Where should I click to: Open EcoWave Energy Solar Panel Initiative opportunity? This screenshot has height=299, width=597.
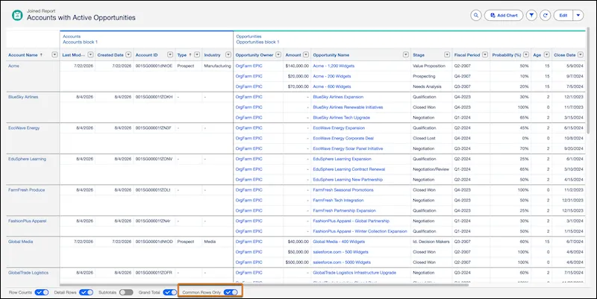pyautogui.click(x=348, y=148)
